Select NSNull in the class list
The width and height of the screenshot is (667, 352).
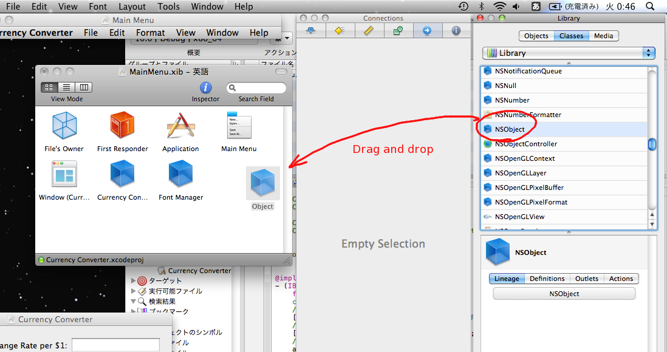pos(564,86)
